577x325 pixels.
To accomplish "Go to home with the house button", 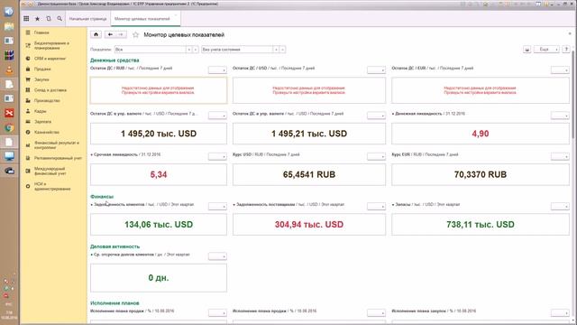I will 96,34.
